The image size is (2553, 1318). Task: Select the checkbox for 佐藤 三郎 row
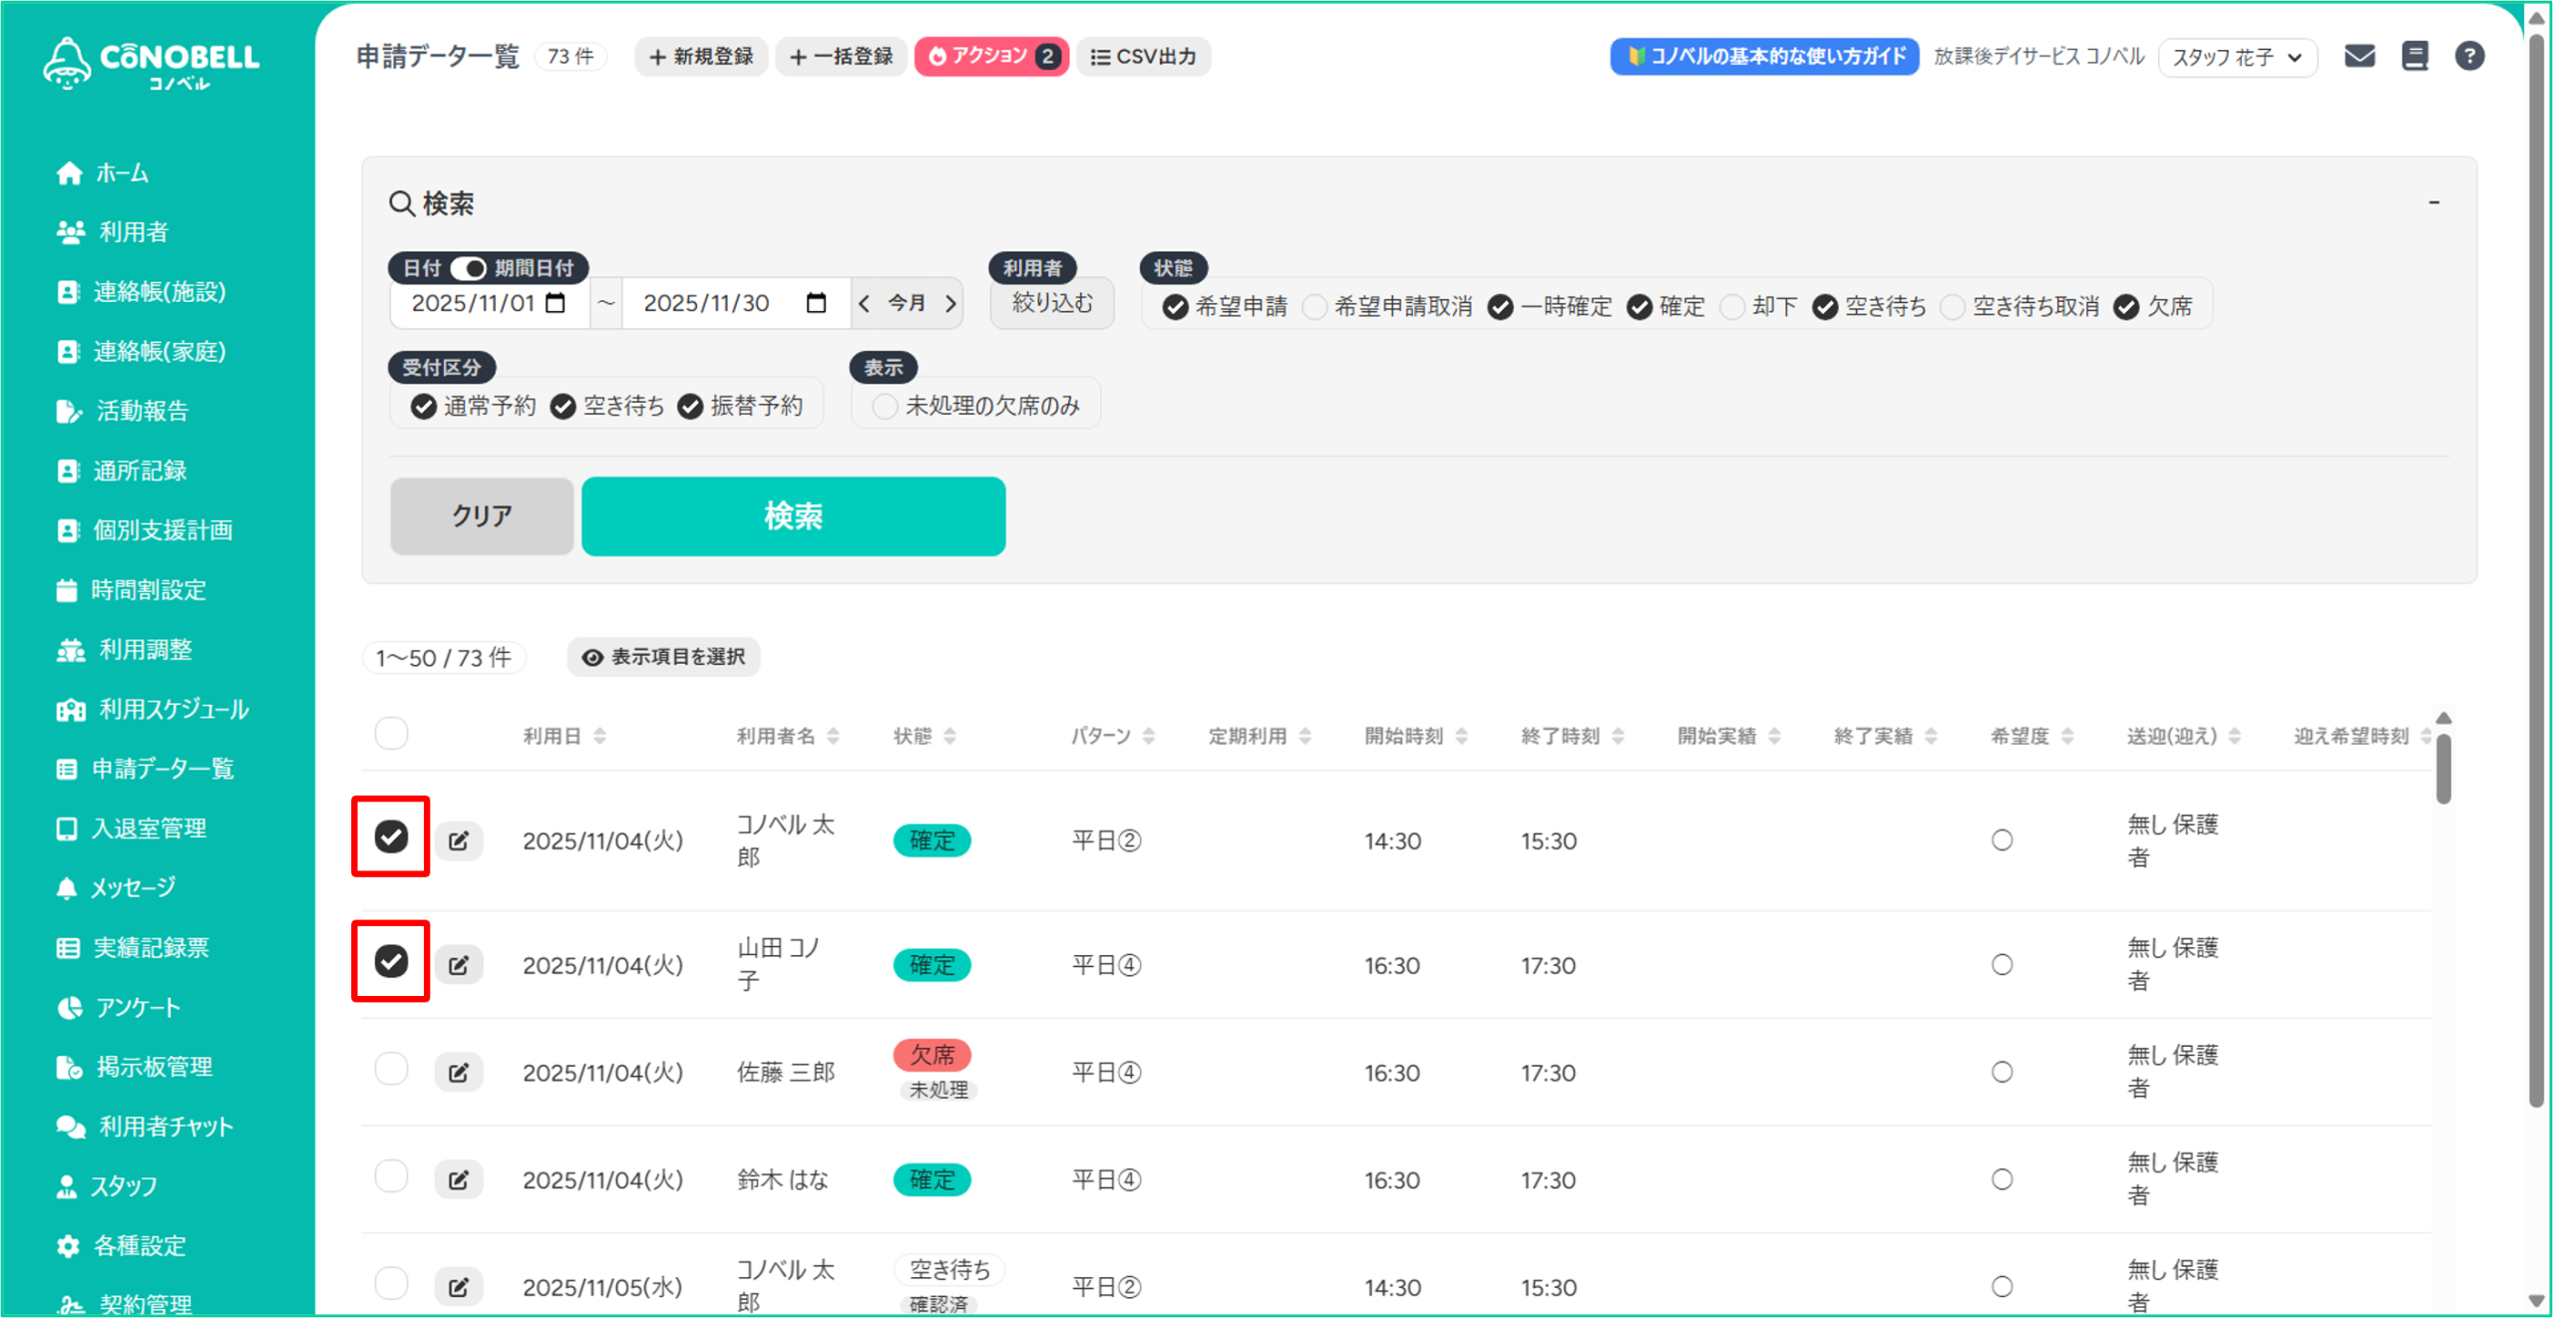pos(391,1069)
